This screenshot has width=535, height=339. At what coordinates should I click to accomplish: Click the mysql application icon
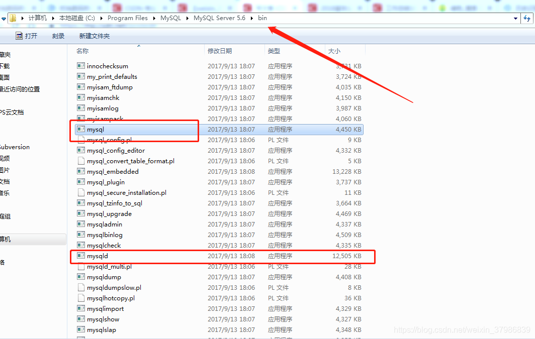coord(81,129)
